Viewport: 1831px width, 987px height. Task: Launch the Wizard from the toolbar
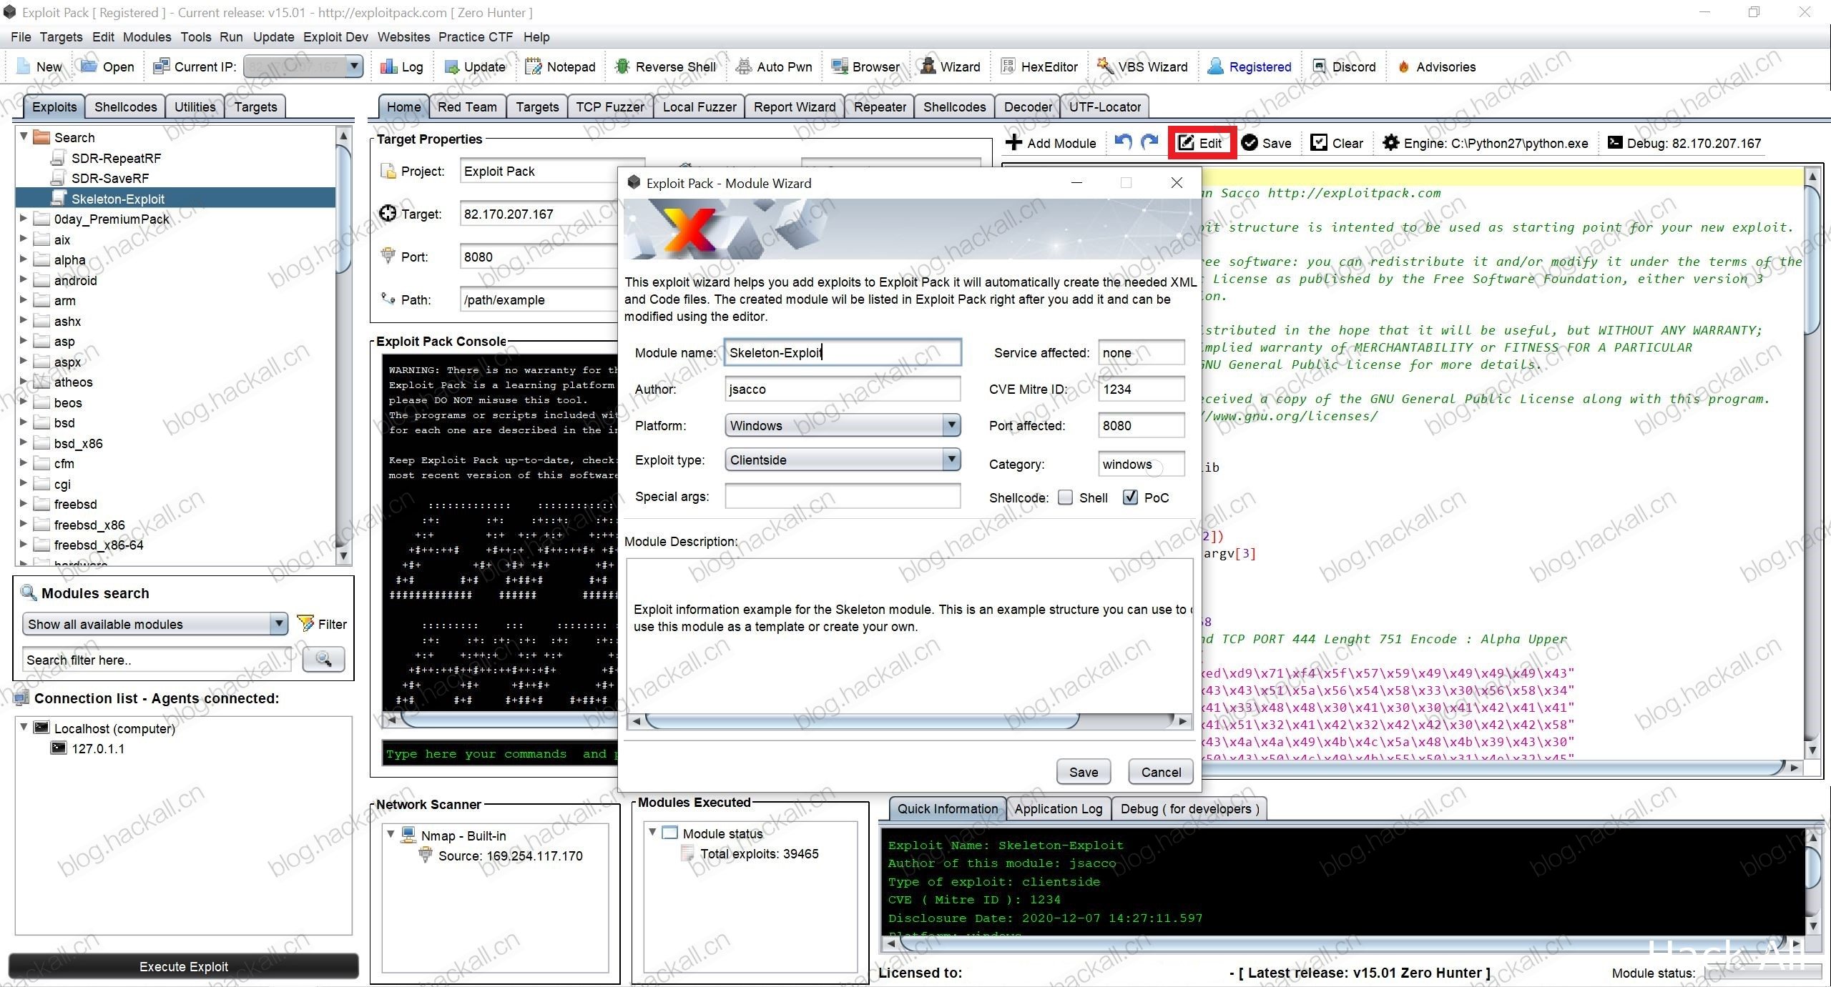click(950, 66)
